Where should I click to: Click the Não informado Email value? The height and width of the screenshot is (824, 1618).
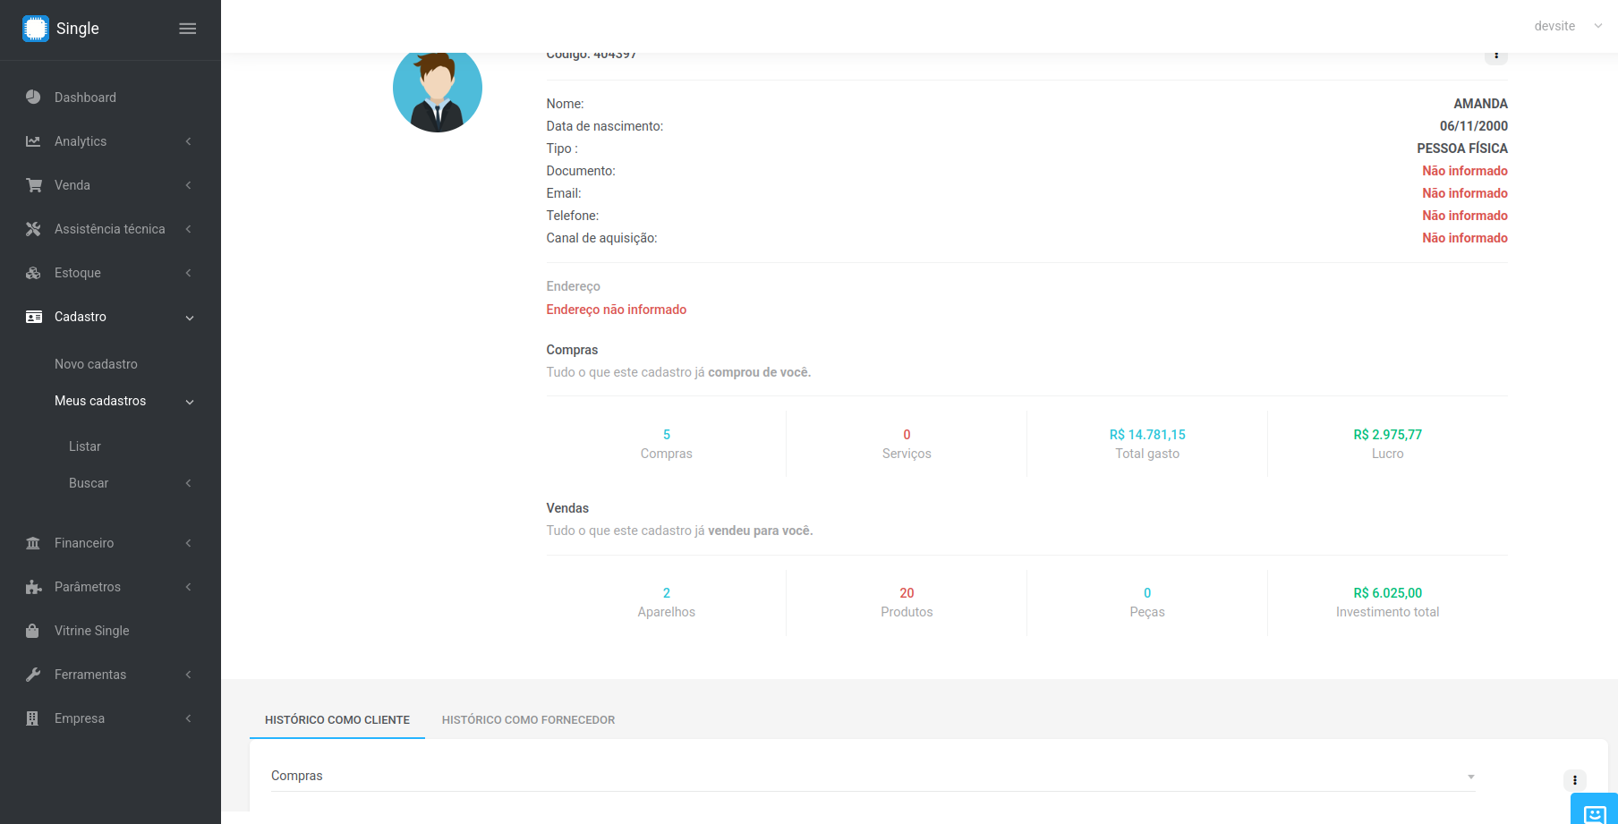pos(1465,193)
